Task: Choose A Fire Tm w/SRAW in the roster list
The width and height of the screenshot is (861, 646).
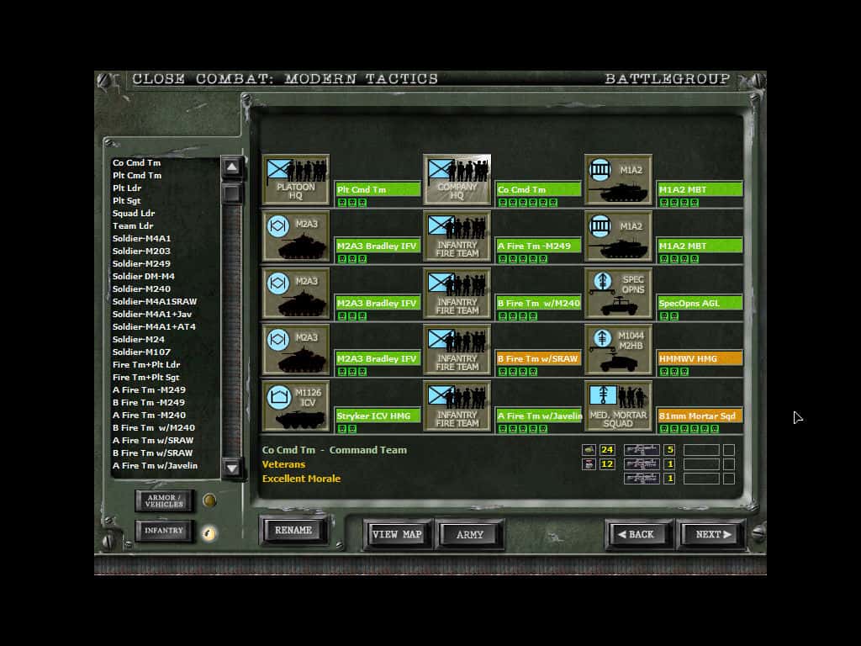Action: 153,441
